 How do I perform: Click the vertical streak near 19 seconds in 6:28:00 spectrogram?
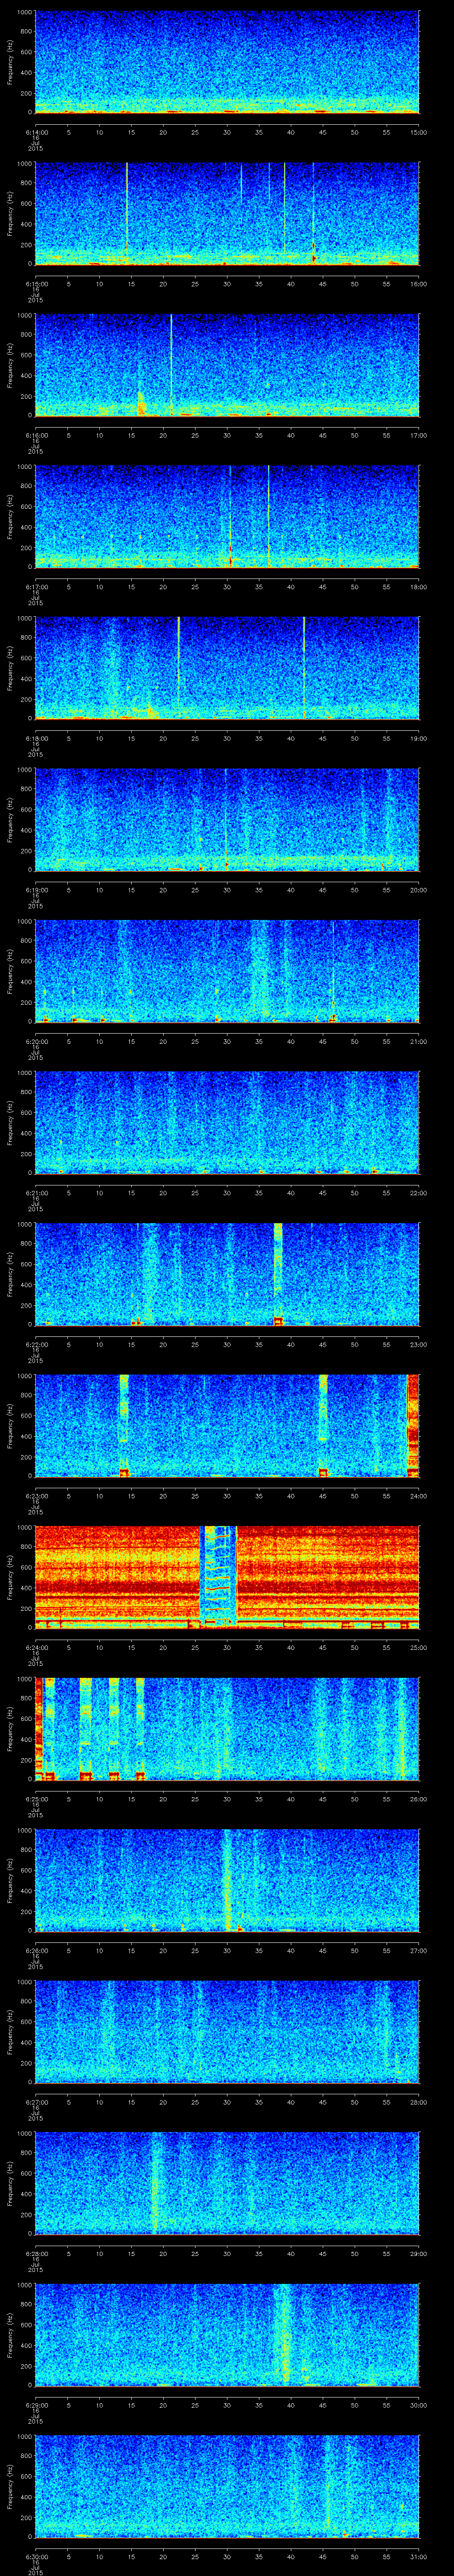pyautogui.click(x=156, y=2180)
